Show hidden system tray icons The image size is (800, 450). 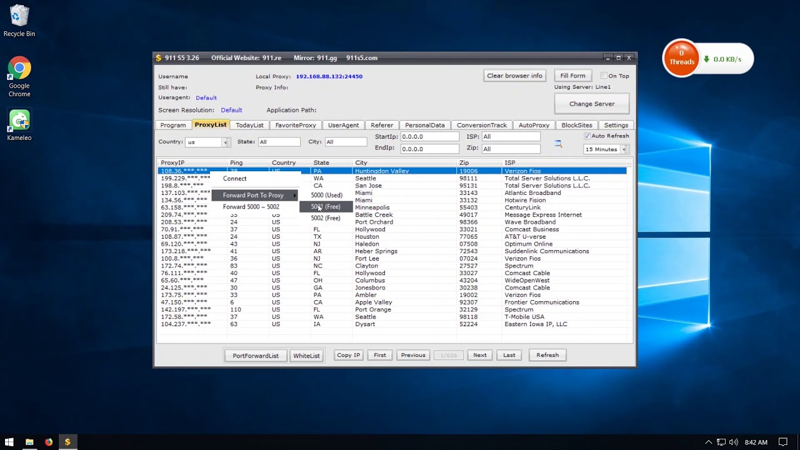[x=708, y=442]
